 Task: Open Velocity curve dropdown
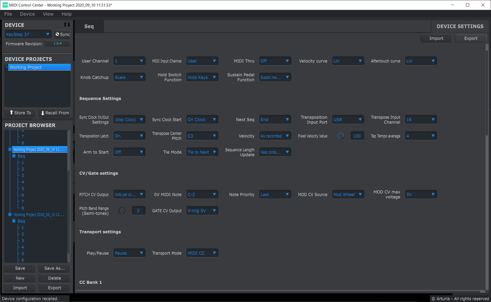[x=348, y=61]
